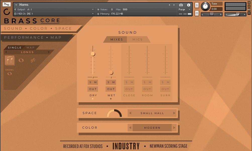
Task: Click the MODERN color selector
Action: (152, 128)
